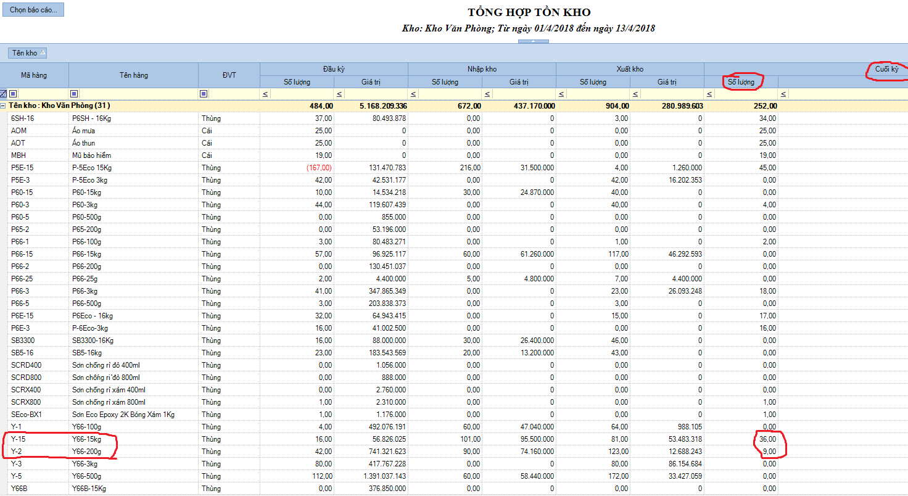The height and width of the screenshot is (496, 908).
Task: Click the 119.607.439 value cell
Action: [x=371, y=205]
